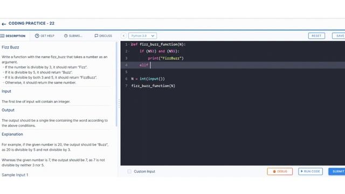Click the Coding Practice - 22 title
This screenshot has width=345, height=194.
31,23
